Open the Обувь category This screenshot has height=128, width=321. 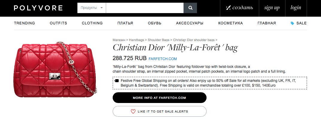click(x=155, y=23)
